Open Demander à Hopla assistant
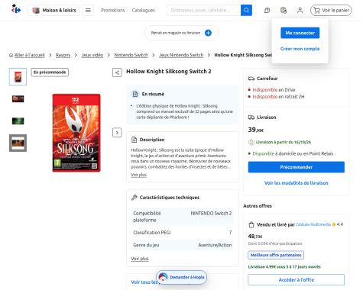The height and width of the screenshot is (290, 363). point(181,277)
